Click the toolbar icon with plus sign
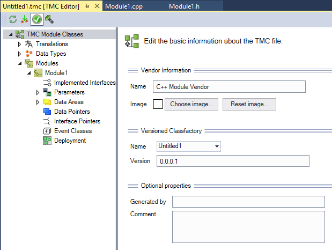 click(49, 19)
